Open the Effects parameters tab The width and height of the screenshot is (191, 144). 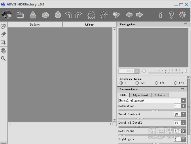(160, 95)
